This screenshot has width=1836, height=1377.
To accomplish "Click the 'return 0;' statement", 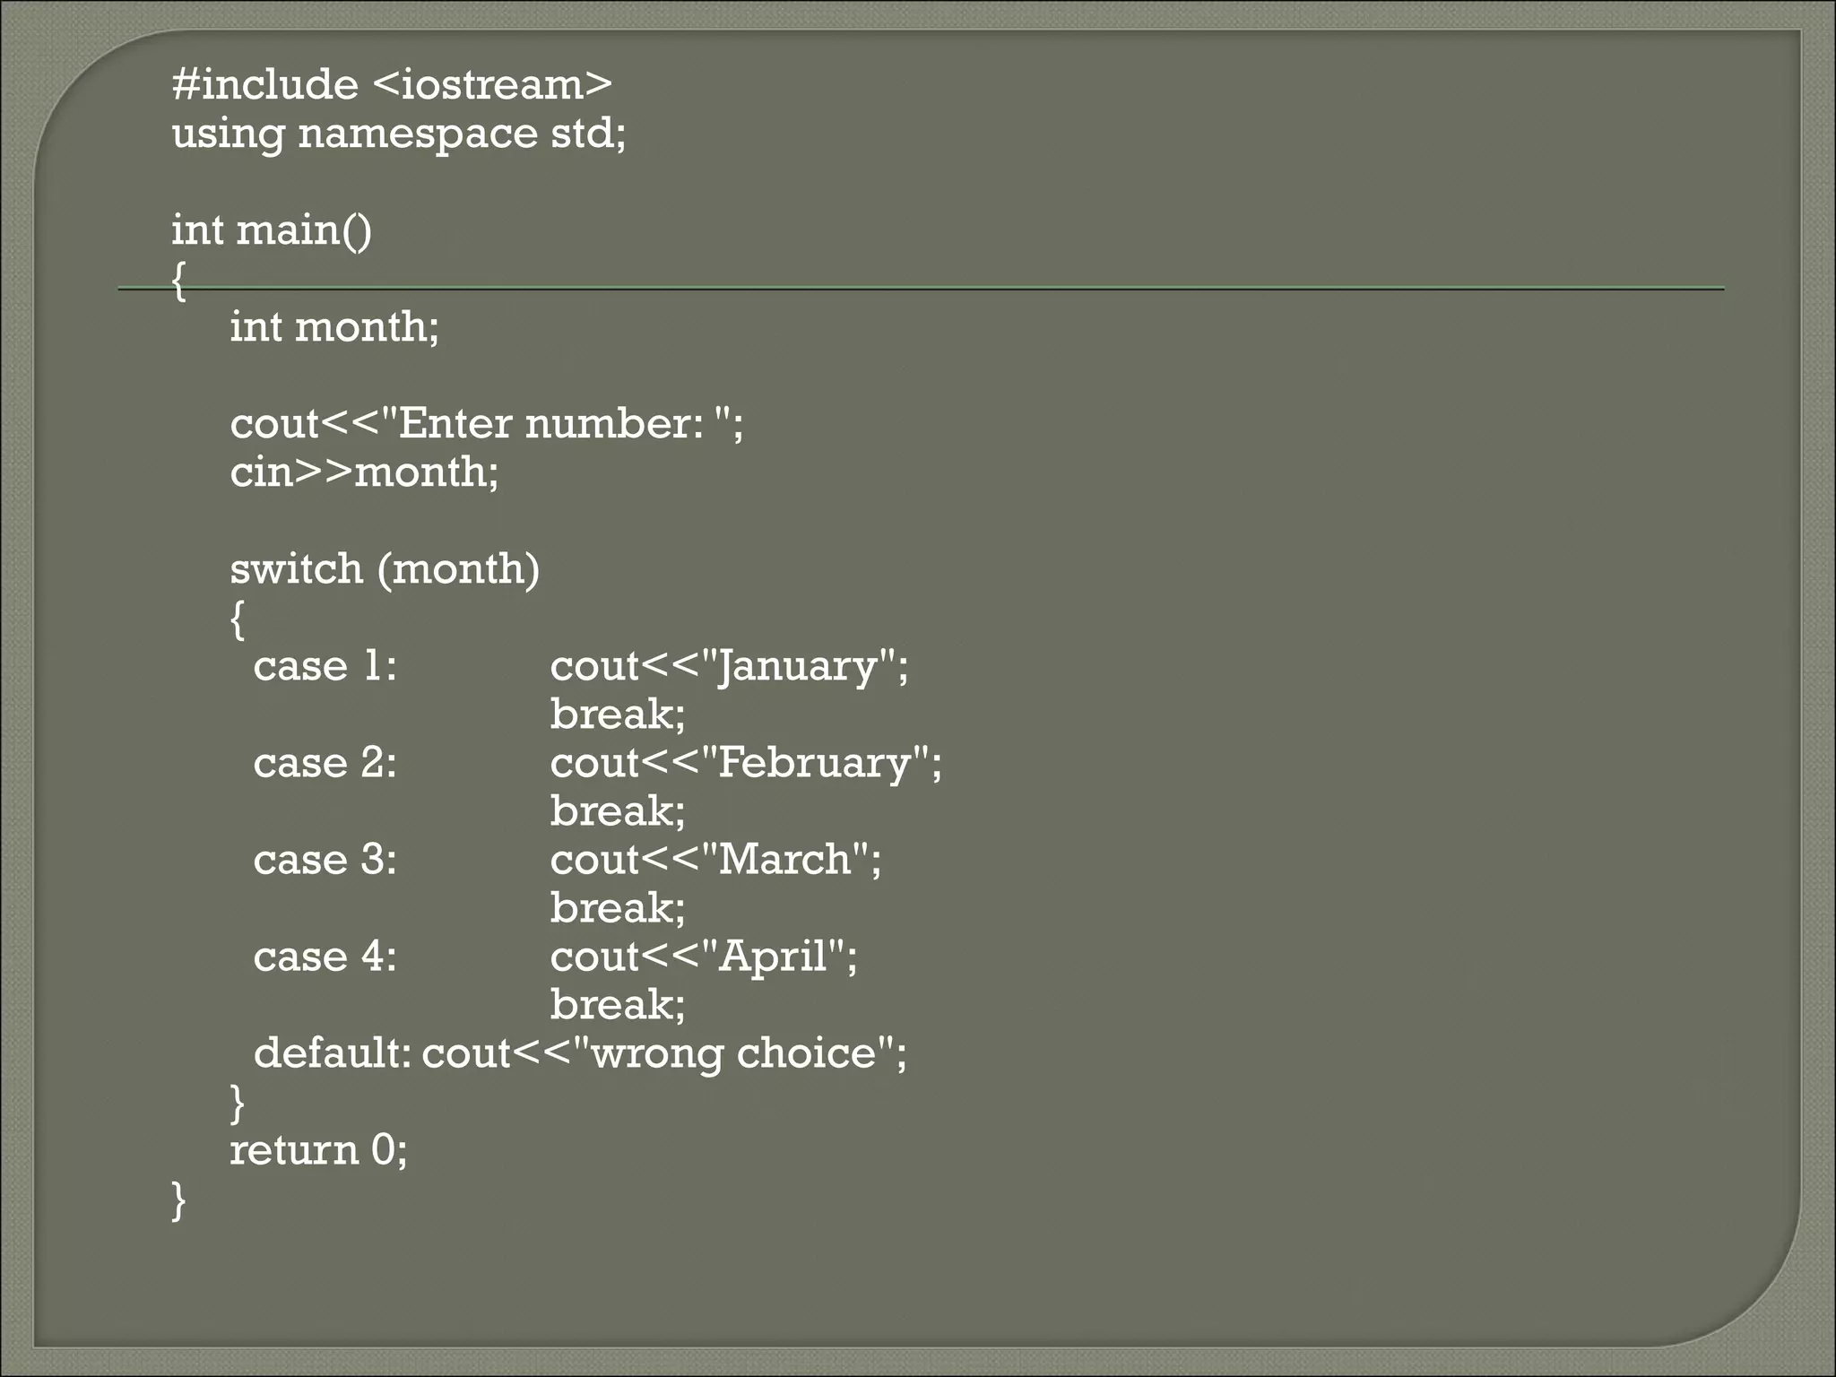I will point(318,1150).
